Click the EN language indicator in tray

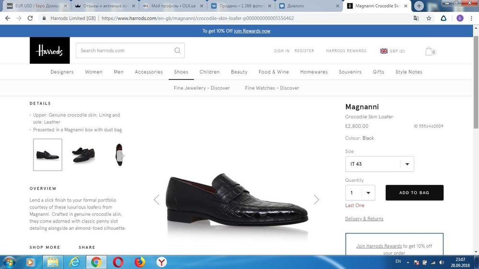point(398,261)
